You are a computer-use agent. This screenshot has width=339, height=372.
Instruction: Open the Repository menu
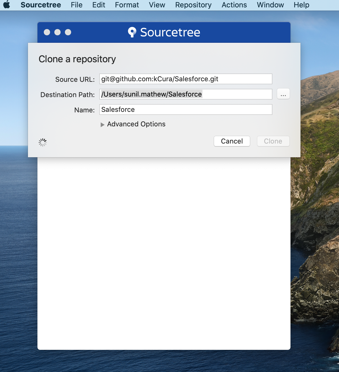193,5
